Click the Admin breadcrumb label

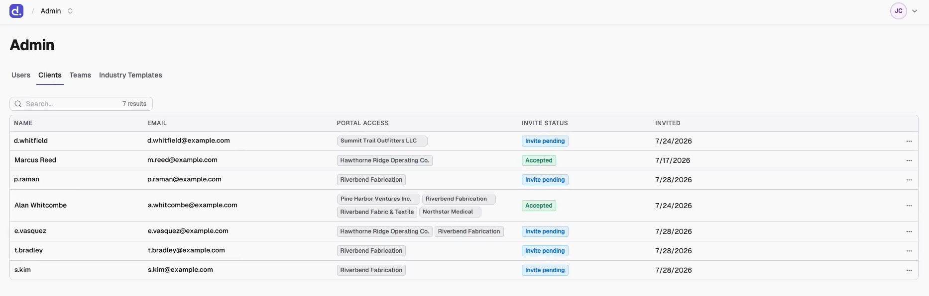coord(51,11)
